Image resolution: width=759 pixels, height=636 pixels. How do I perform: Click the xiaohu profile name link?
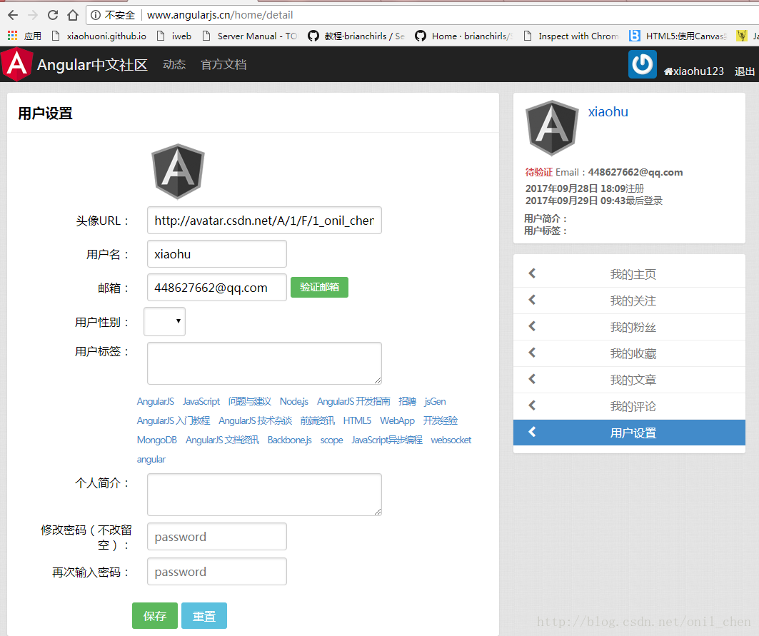click(608, 112)
